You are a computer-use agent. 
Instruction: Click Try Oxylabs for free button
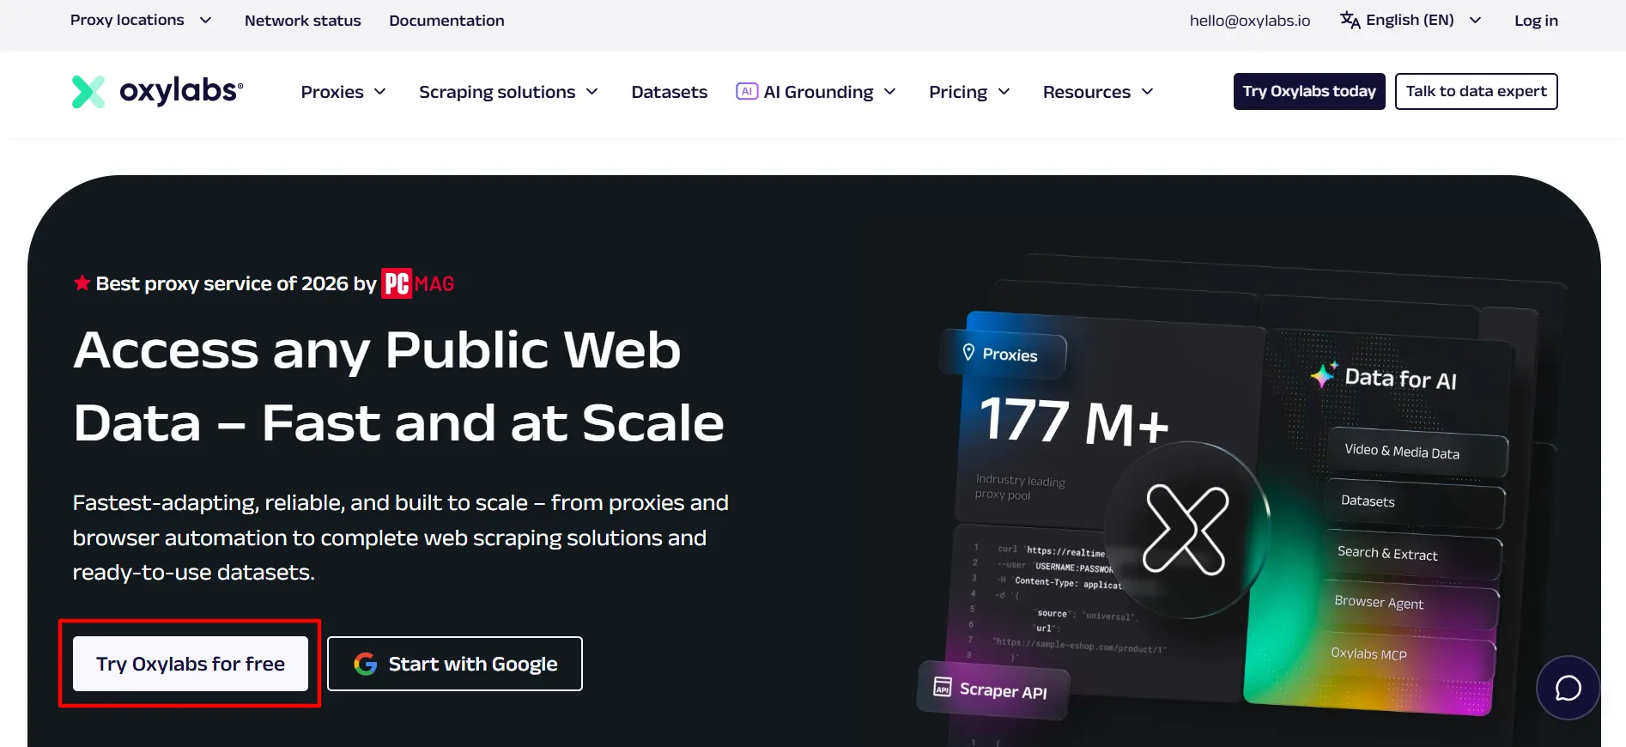click(x=191, y=664)
